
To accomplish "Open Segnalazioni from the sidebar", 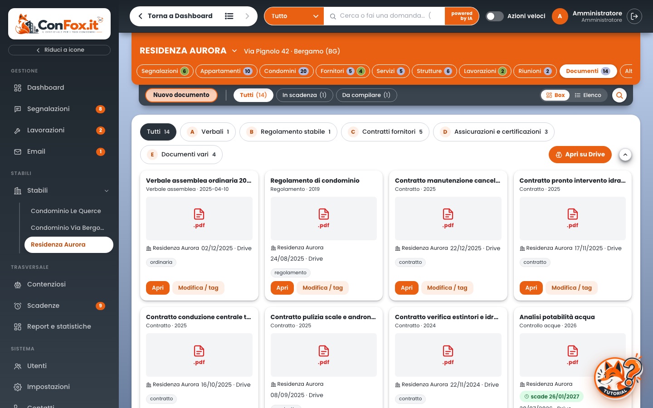I will pyautogui.click(x=59, y=109).
